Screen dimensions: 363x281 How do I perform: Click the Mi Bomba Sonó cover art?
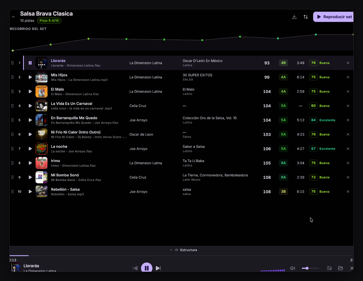pyautogui.click(x=41, y=177)
